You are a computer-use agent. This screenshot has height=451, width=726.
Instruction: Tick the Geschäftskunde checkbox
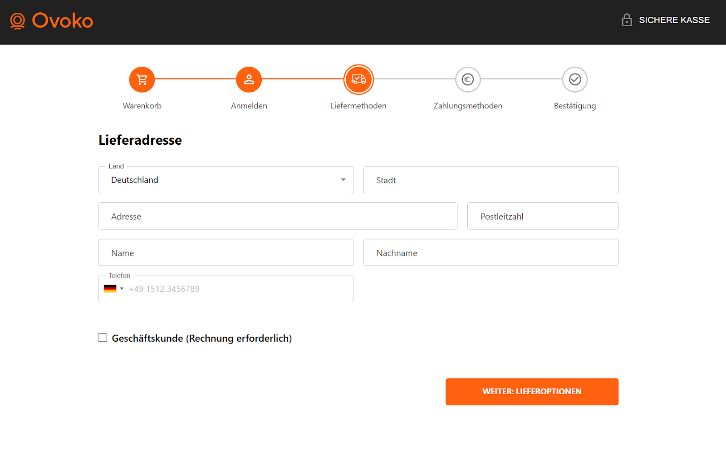[103, 338]
